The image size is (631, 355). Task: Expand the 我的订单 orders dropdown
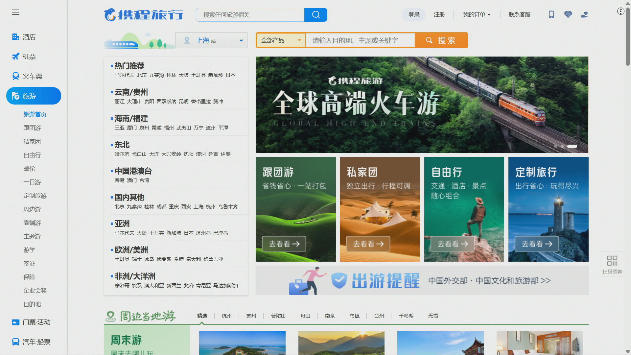point(477,14)
